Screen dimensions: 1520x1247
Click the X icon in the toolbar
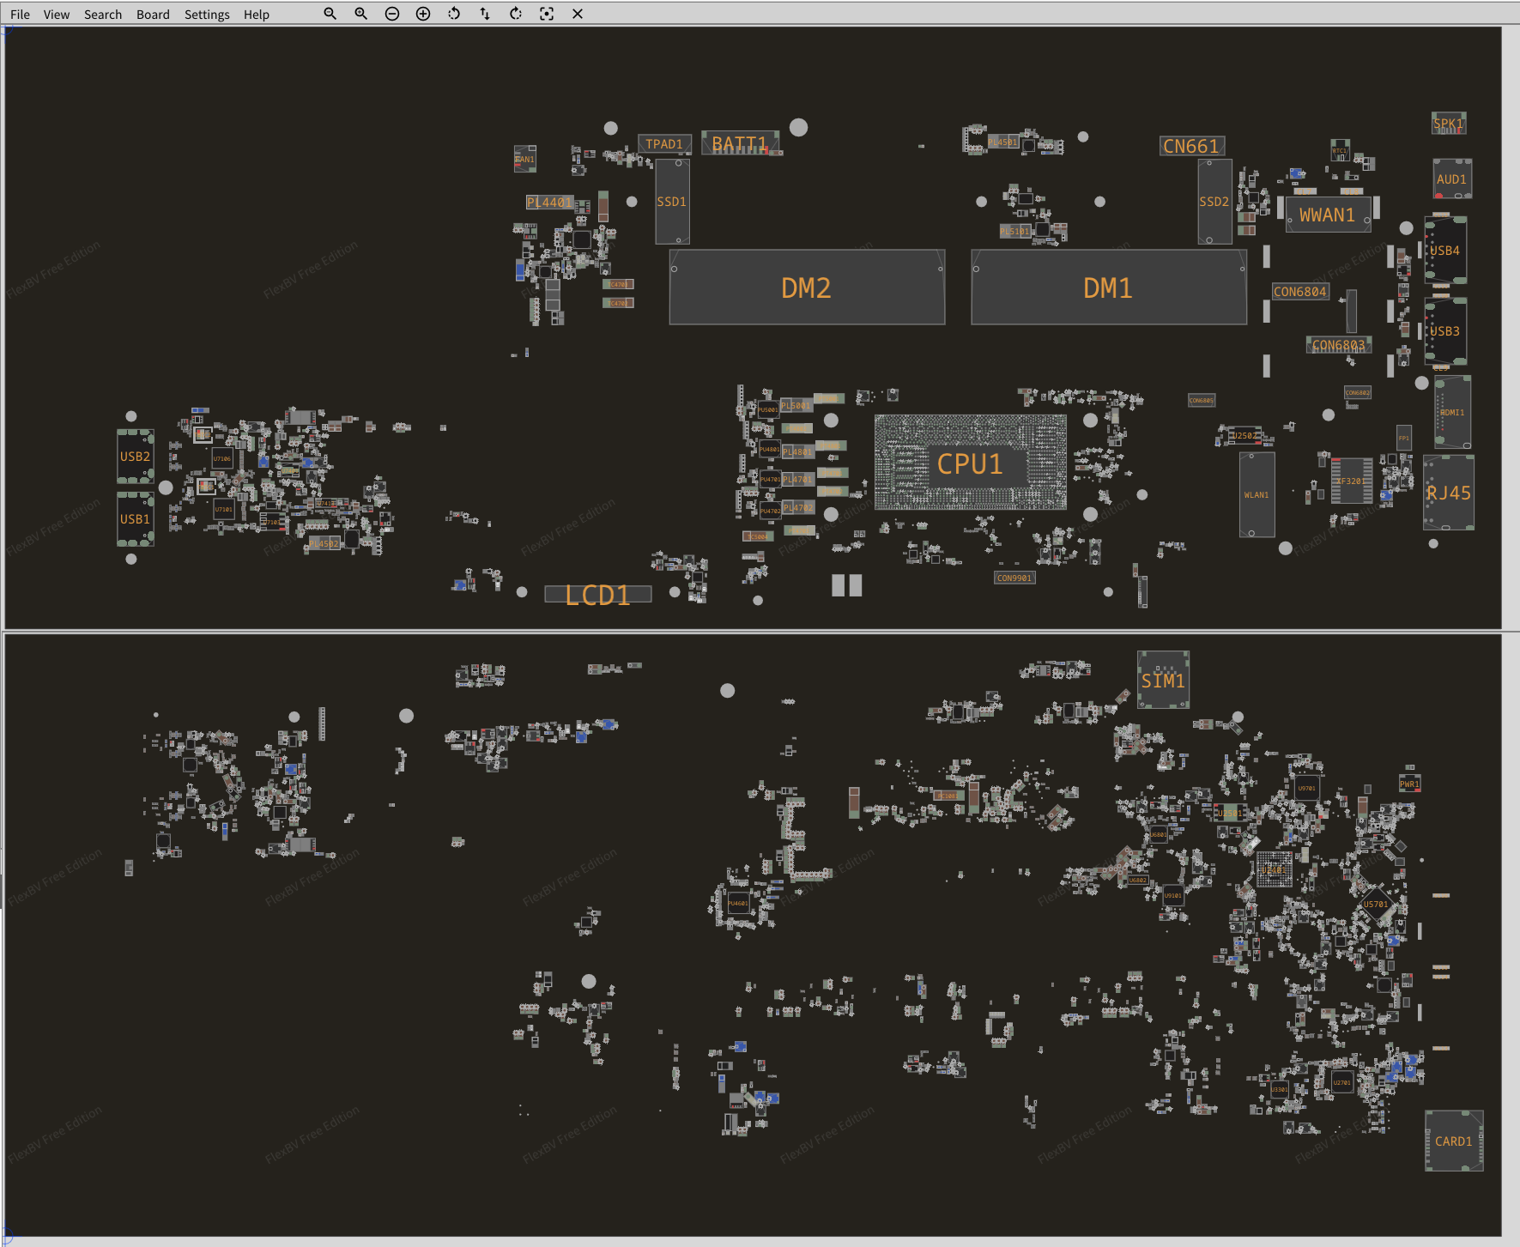pyautogui.click(x=578, y=14)
